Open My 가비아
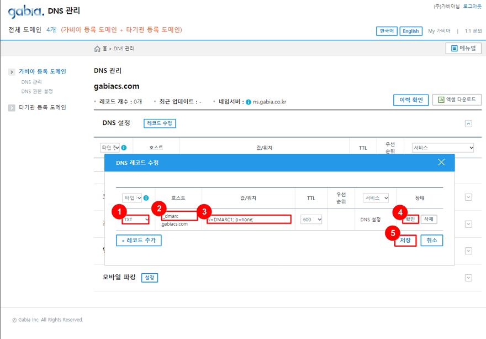This screenshot has height=339, width=486. click(439, 31)
